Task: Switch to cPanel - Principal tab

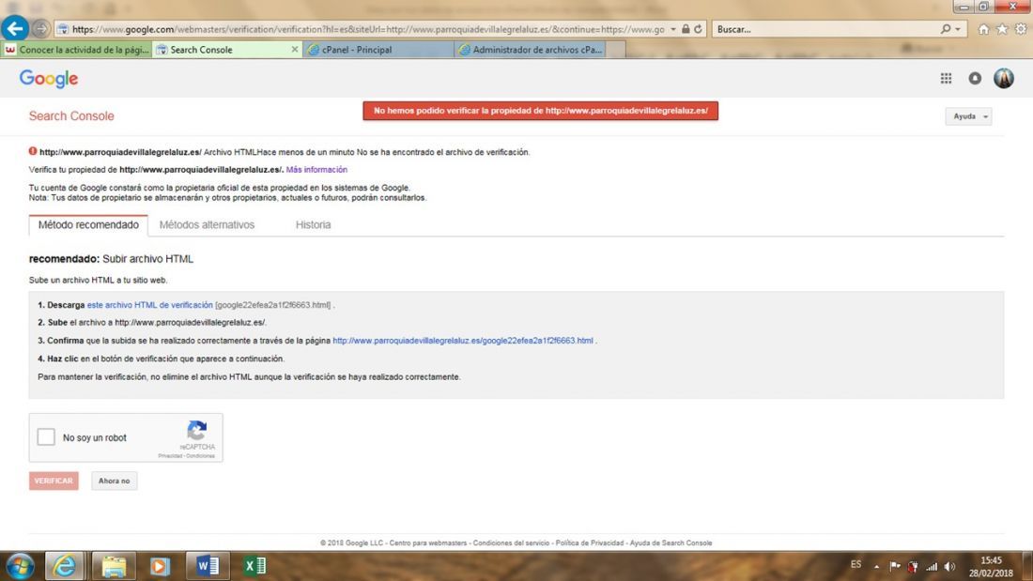Action: tap(378, 50)
